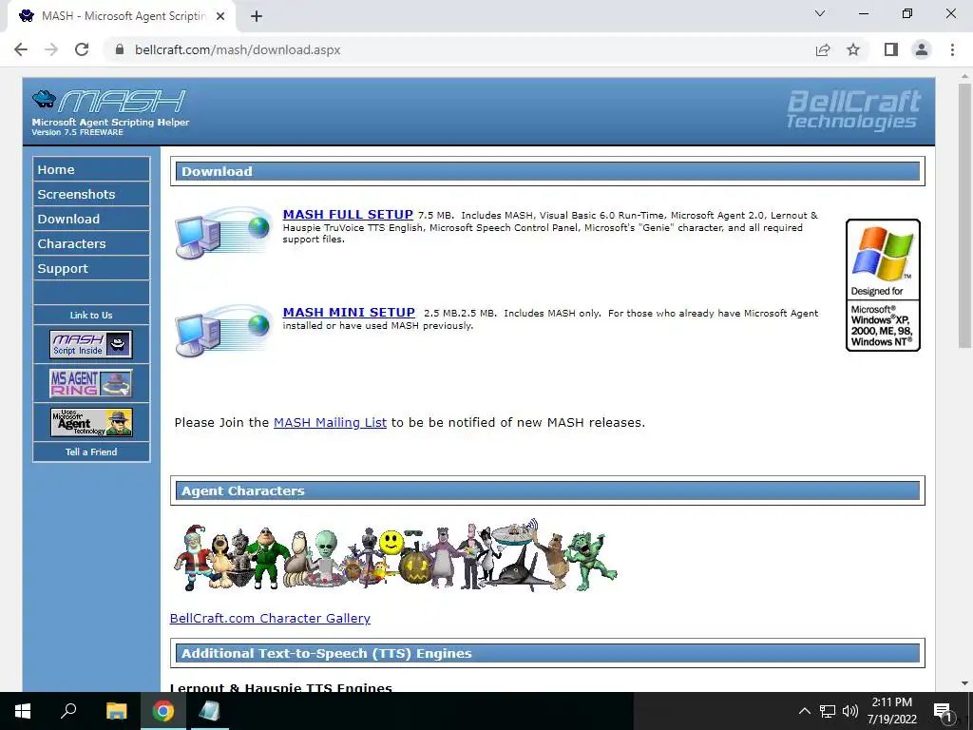Open a new tab with plus button
973x730 pixels.
257,16
